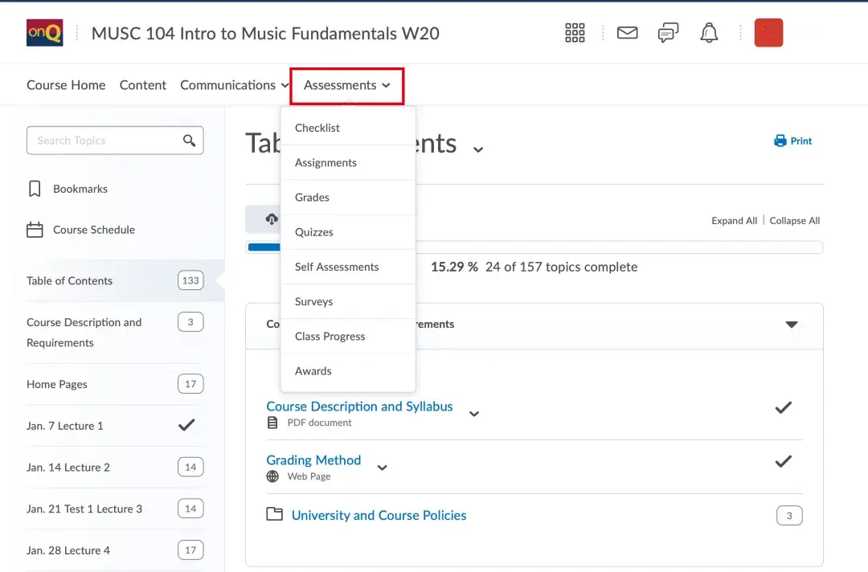Open the notifications bell
The height and width of the screenshot is (572, 868).
(x=709, y=33)
